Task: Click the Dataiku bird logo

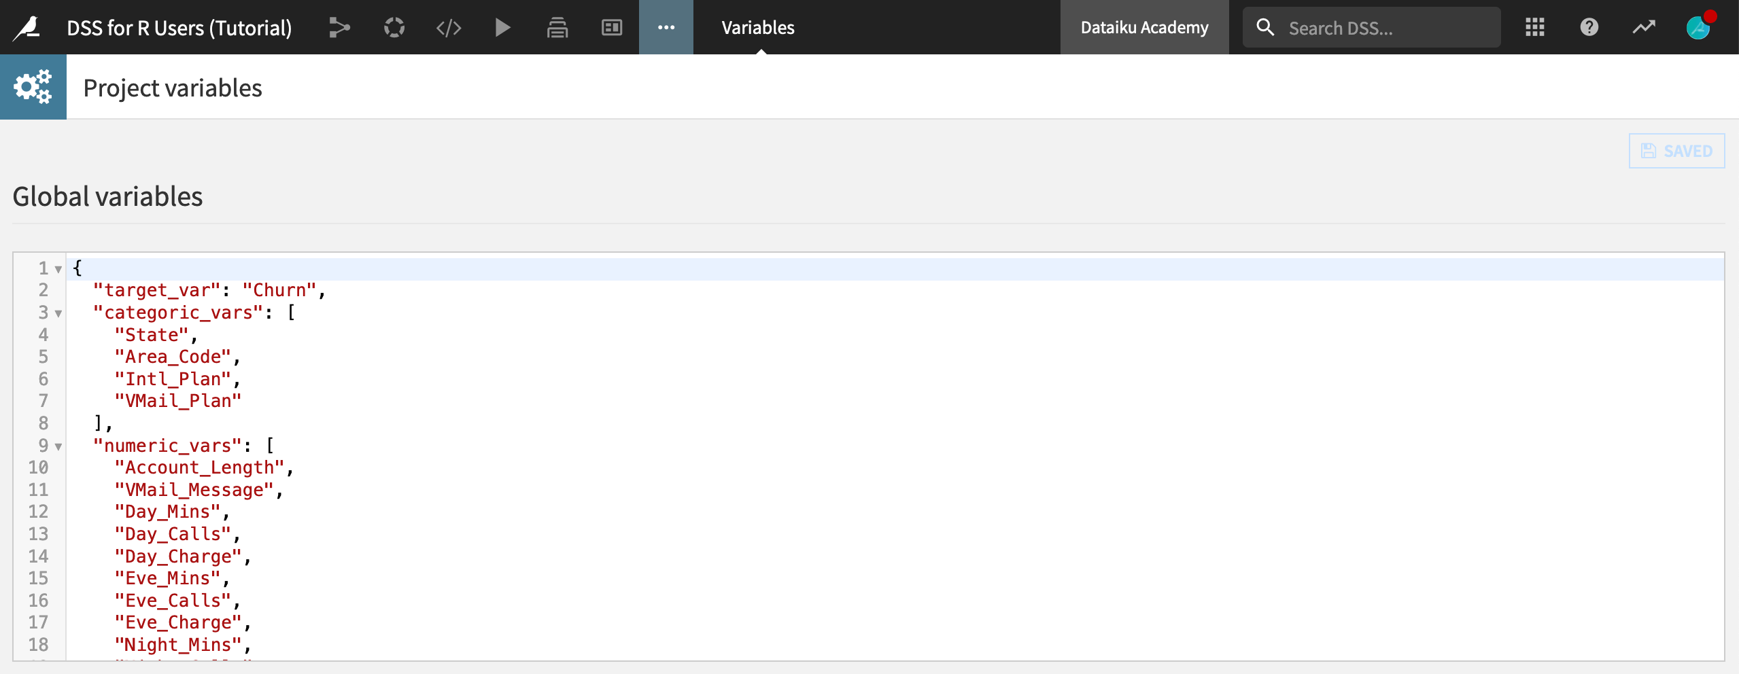Action: tap(27, 27)
